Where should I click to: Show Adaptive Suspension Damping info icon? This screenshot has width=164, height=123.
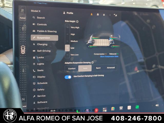[x=93, y=63]
